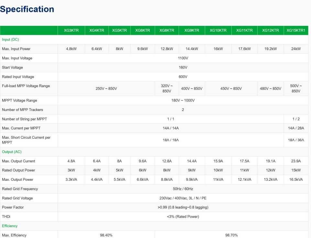Click the Rated Grid Frequency label
The image size is (311, 238).
tap(20, 189)
